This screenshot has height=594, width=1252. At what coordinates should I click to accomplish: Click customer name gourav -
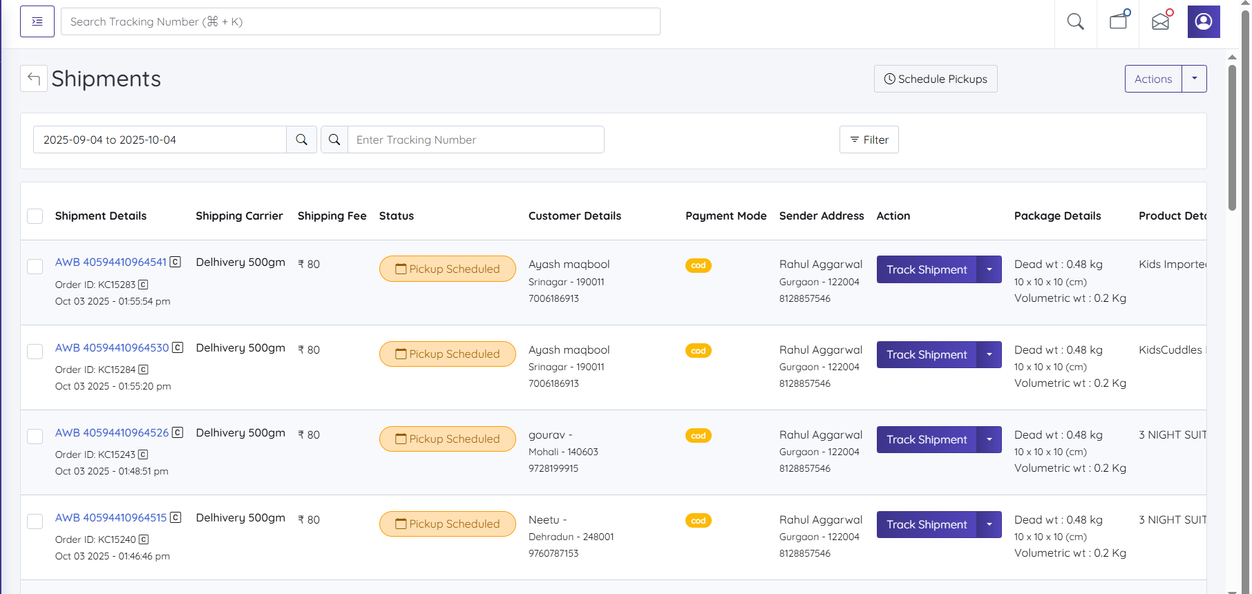[551, 434]
